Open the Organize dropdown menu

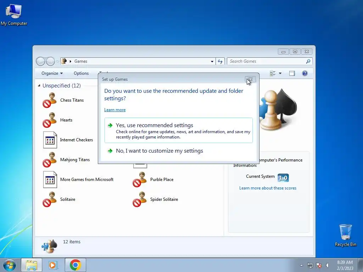pos(52,73)
